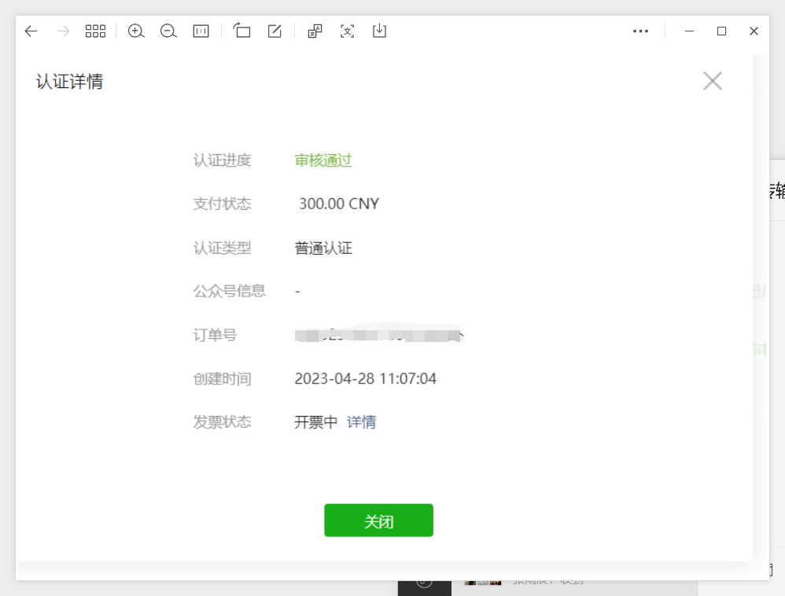Maximize the image viewer window
785x596 pixels.
(x=721, y=31)
